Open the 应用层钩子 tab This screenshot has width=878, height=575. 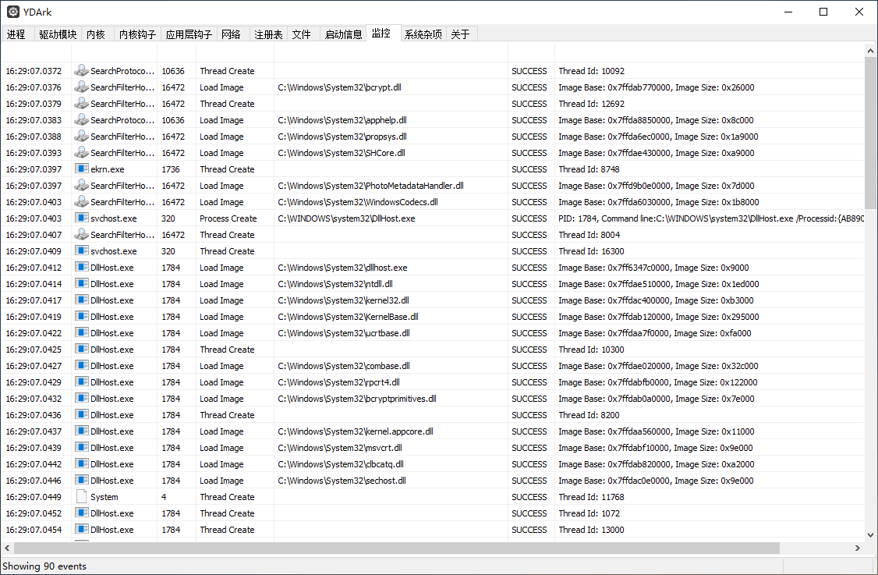189,34
